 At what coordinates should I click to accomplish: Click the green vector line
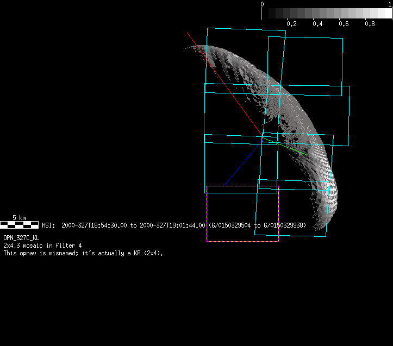click(288, 147)
